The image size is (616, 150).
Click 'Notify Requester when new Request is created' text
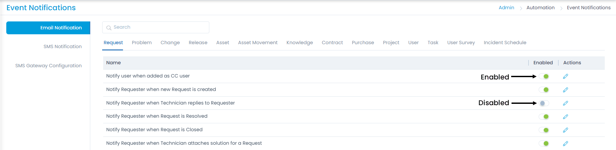pos(161,89)
